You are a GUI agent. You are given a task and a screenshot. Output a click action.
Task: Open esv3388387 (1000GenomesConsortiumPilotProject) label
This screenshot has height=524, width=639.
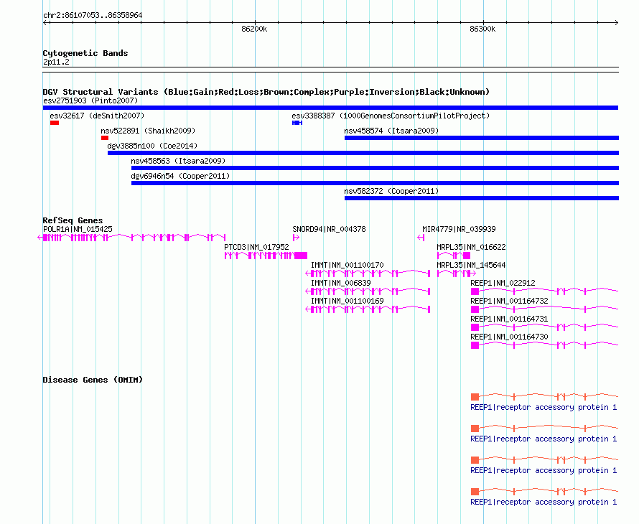click(391, 116)
